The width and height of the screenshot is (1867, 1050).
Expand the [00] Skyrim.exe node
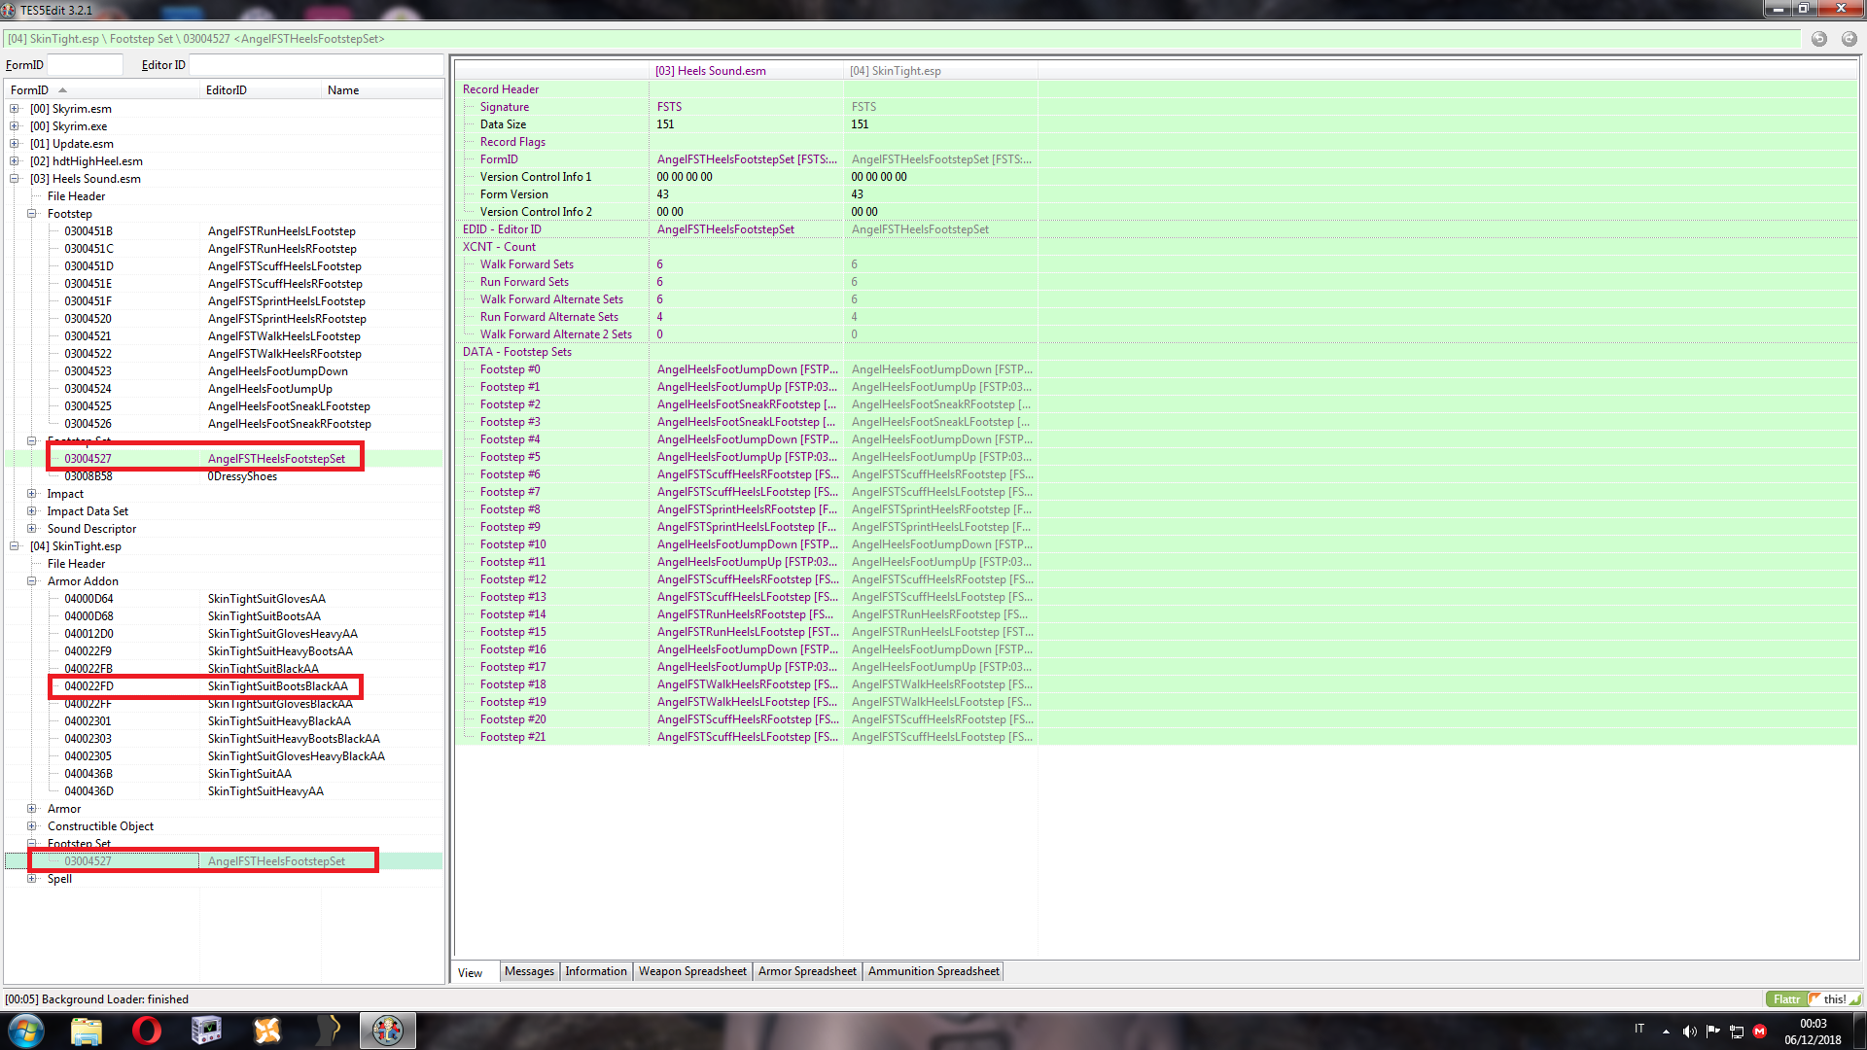point(15,126)
